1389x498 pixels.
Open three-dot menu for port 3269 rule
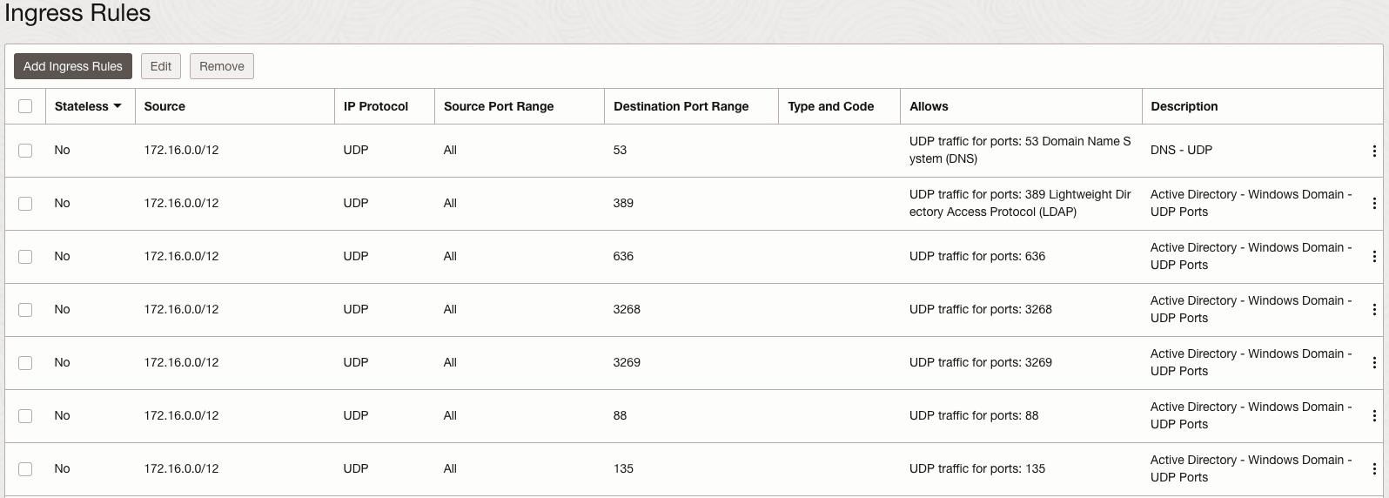click(x=1373, y=363)
